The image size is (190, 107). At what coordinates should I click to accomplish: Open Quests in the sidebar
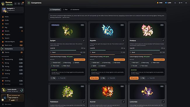click(x=12, y=31)
